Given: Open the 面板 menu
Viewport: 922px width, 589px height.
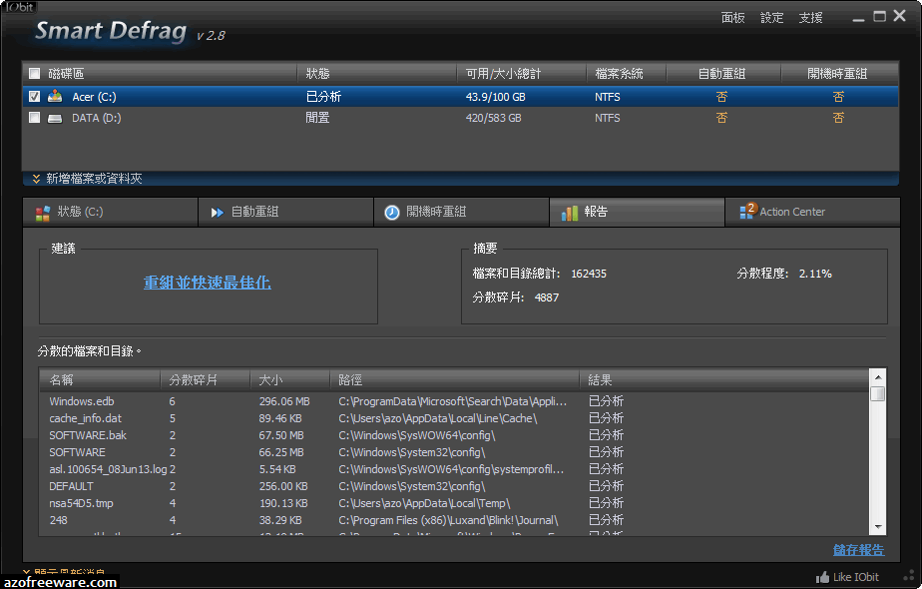Looking at the screenshot, I should (732, 18).
